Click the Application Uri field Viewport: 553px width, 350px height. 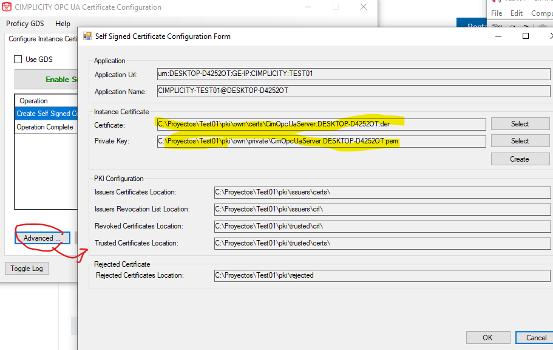353,74
